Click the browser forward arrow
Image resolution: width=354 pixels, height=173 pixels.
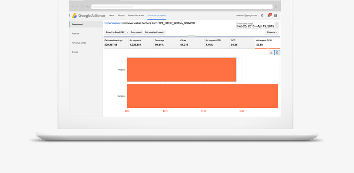pos(77,7)
